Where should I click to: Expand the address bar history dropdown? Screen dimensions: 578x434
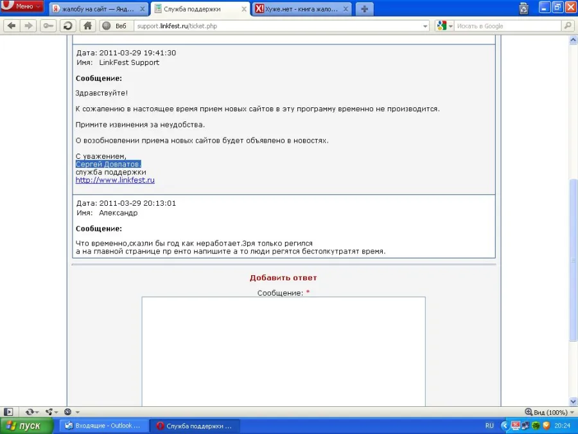coord(425,26)
